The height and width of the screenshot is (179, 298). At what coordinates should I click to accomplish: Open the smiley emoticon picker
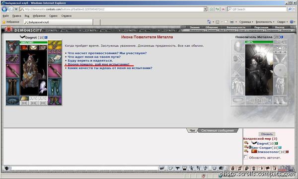[214, 169]
